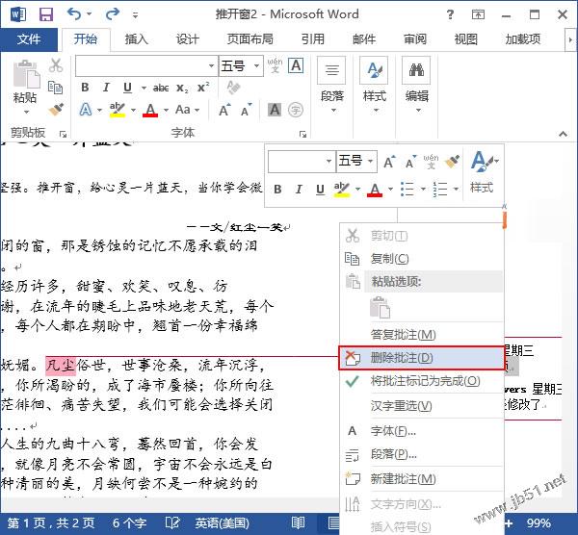
Task: Save the document with the floppy icon
Action: point(46,14)
